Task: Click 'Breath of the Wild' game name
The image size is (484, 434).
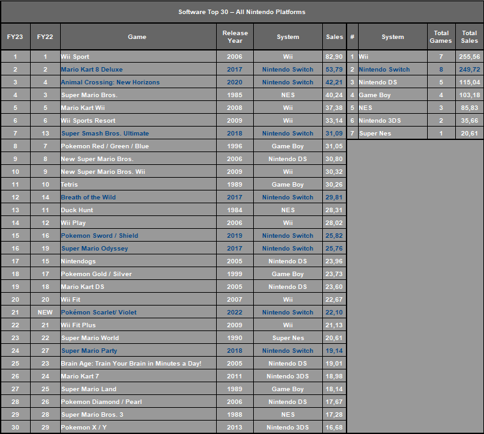Action: (x=88, y=198)
